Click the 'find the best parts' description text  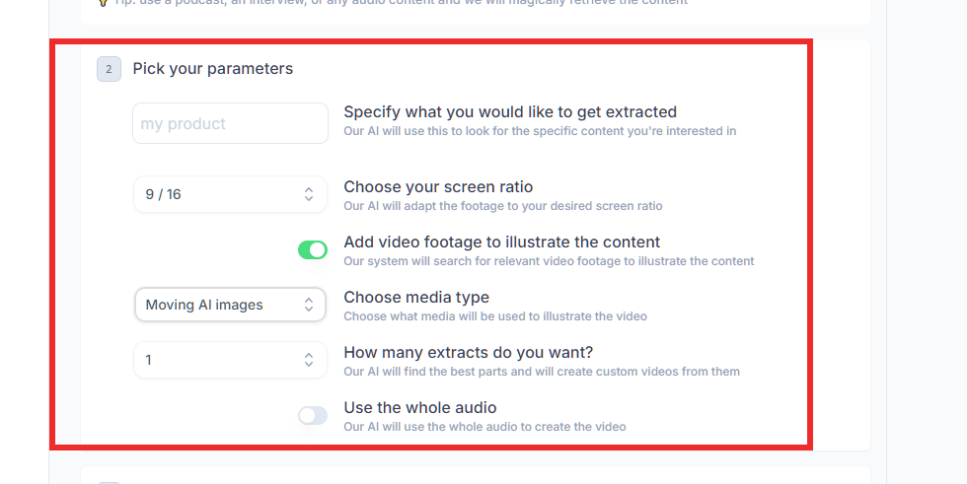(542, 372)
